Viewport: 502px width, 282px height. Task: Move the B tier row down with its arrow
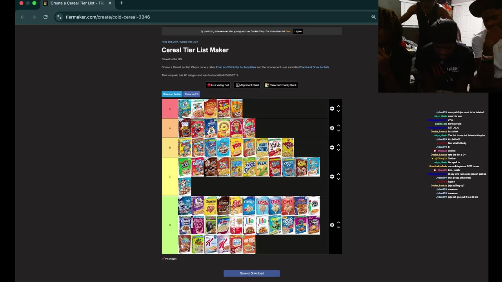338,150
